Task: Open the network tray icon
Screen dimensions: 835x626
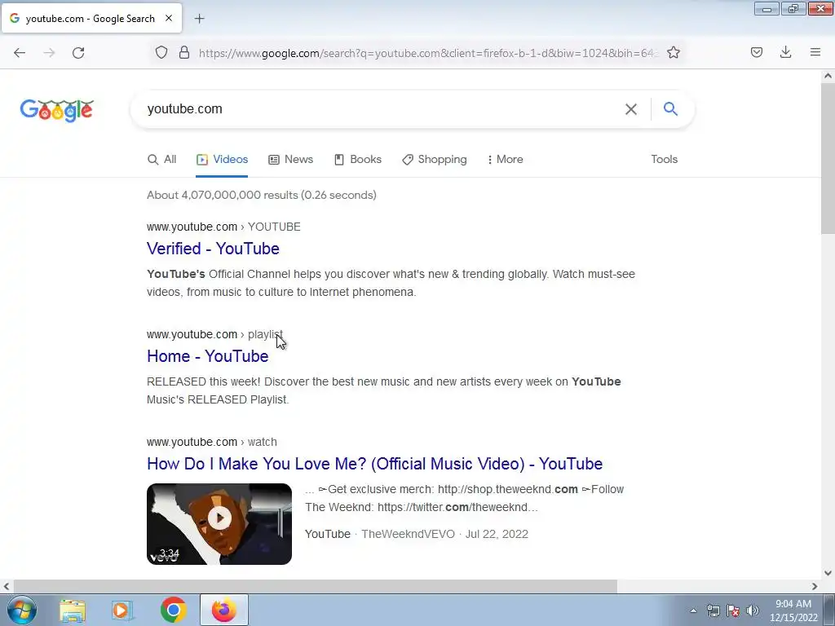Action: [x=713, y=611]
